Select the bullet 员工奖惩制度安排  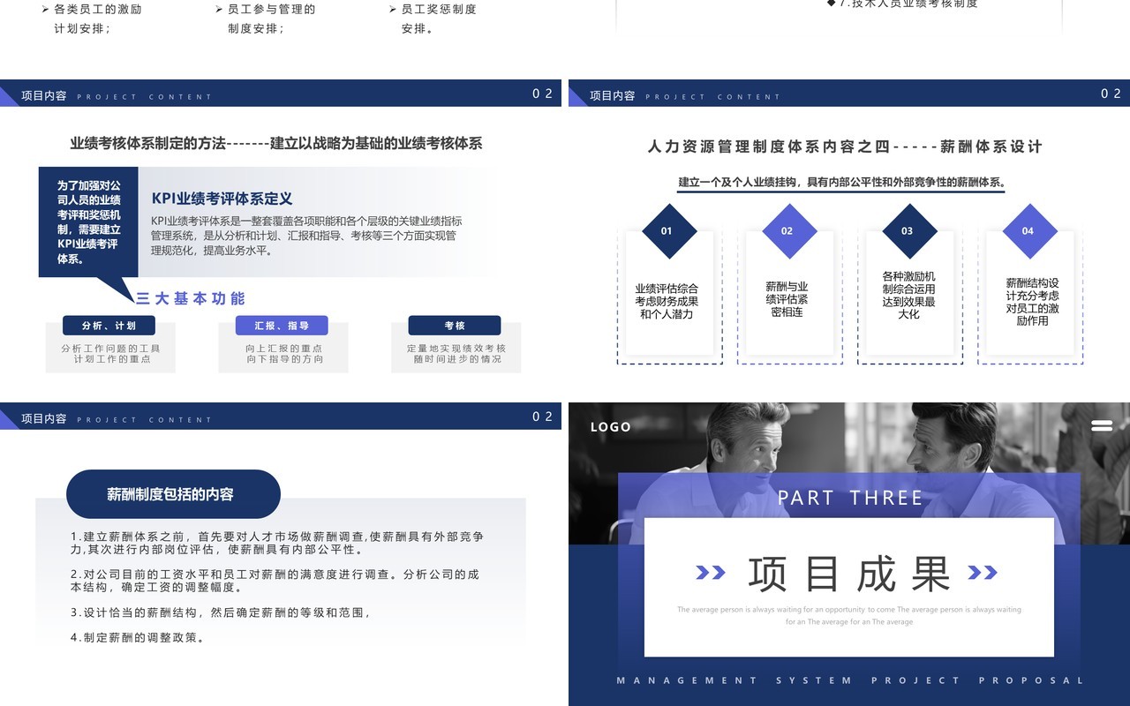point(433,19)
